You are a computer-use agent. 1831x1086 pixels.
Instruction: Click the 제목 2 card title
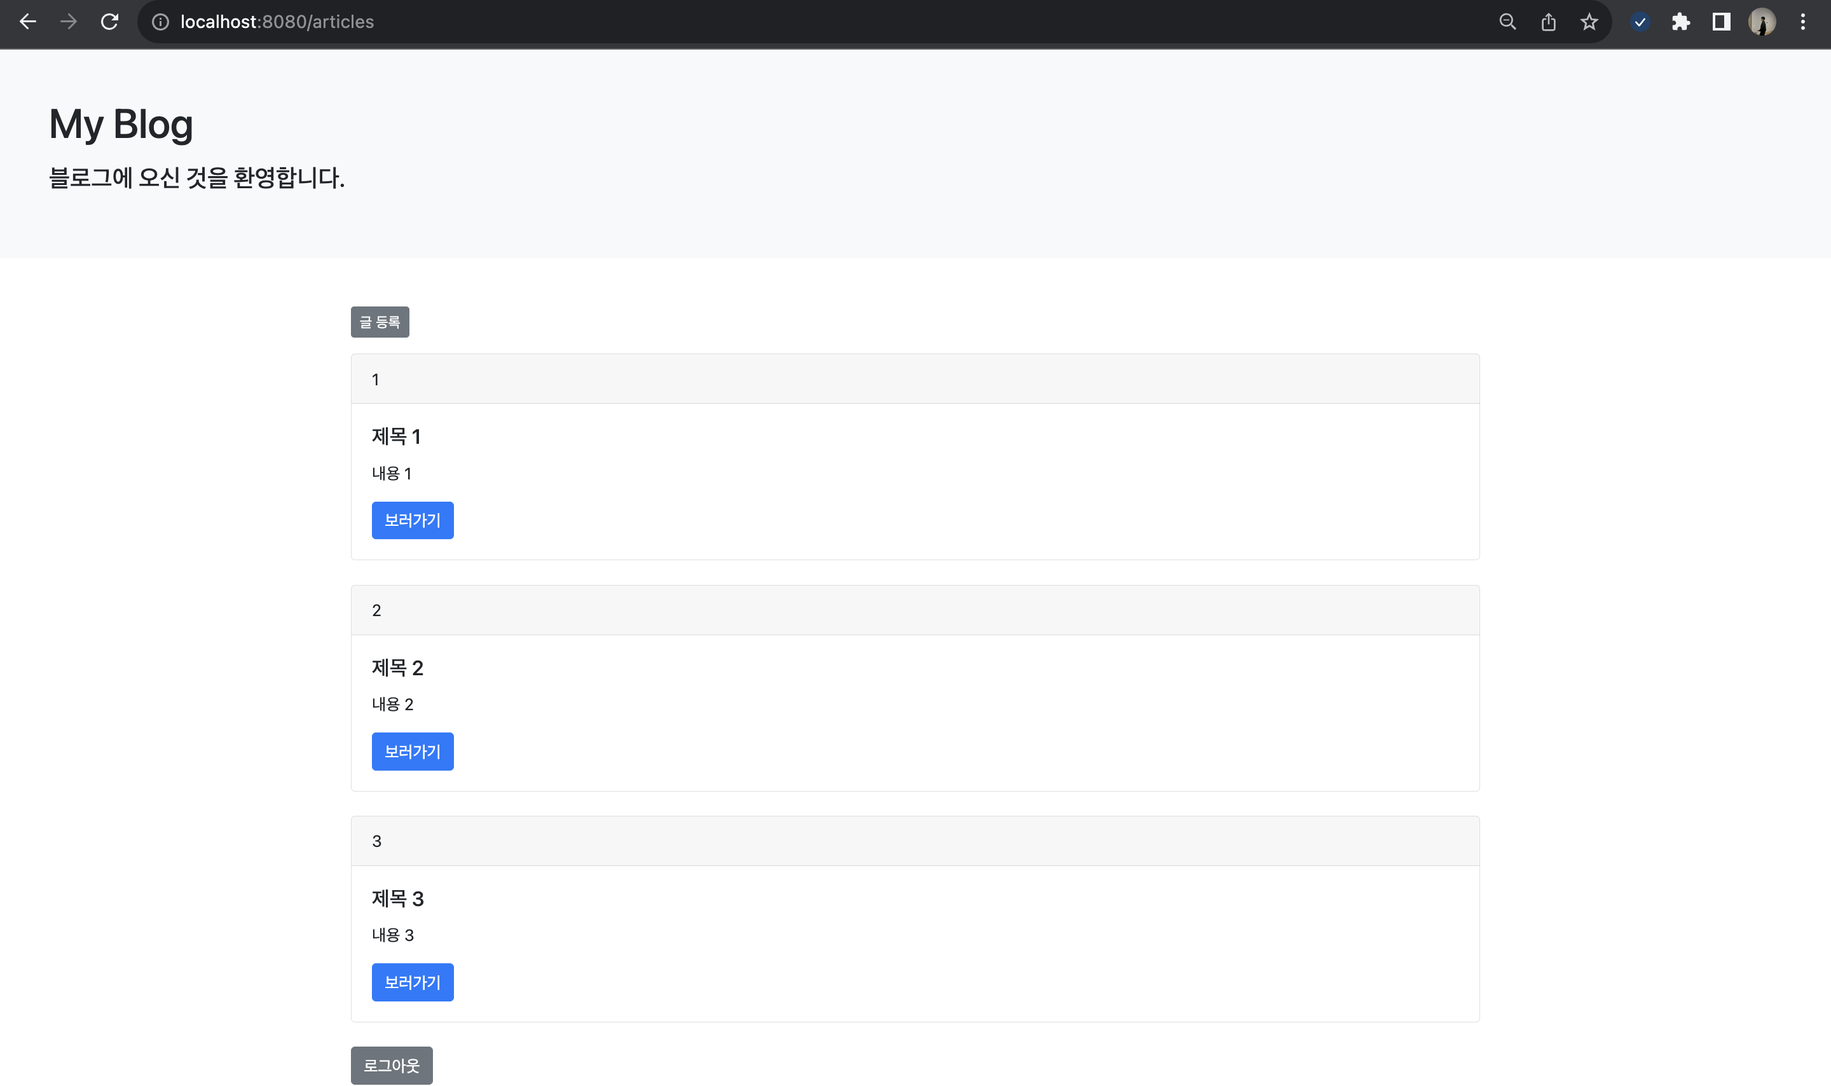pos(397,668)
